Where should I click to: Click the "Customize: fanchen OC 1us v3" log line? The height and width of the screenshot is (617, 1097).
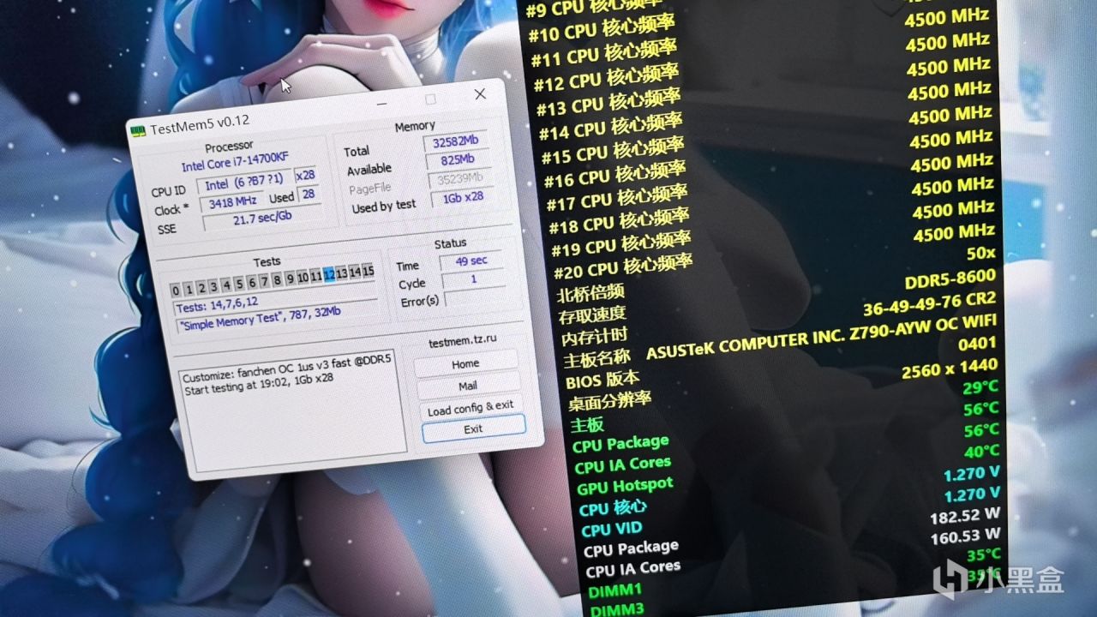tap(288, 368)
